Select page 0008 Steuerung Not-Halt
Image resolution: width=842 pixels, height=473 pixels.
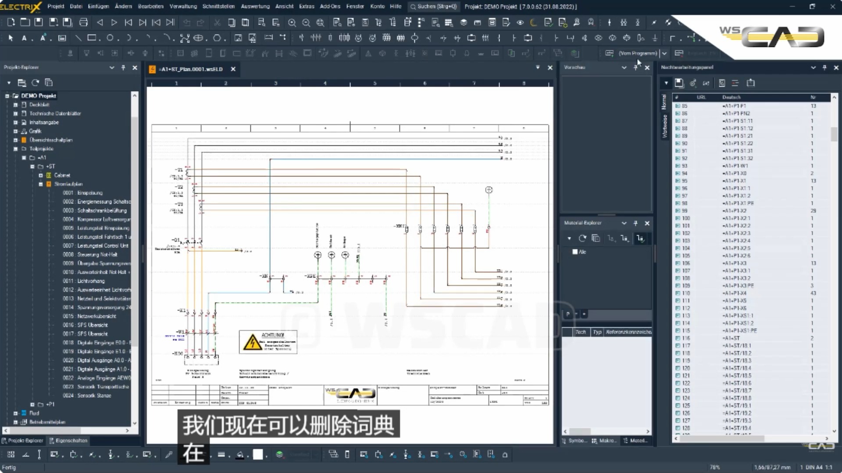[x=90, y=254]
